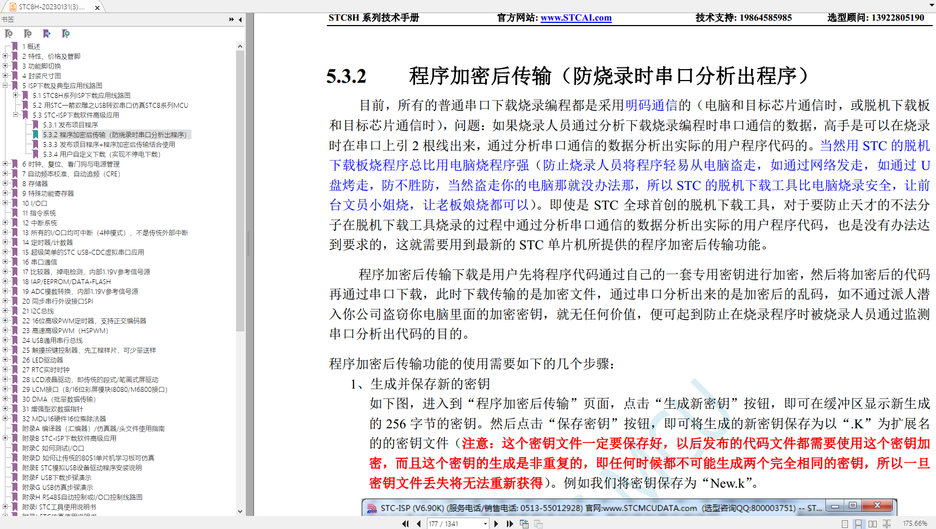Switch to single page view
The height and width of the screenshot is (529, 936).
845,524
